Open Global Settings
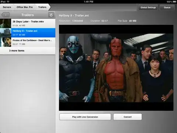Screen dimensions: 177x133 click(148, 7)
